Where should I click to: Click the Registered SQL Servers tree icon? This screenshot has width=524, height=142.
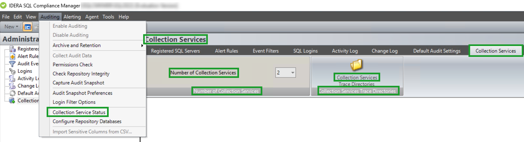12,49
